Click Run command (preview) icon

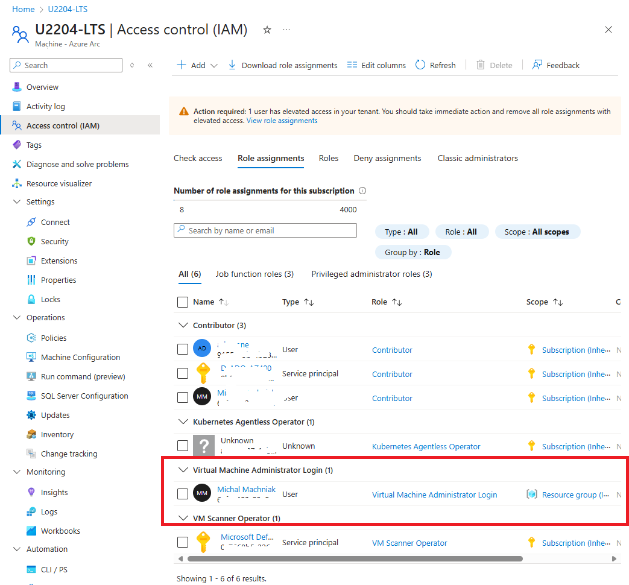(x=31, y=376)
